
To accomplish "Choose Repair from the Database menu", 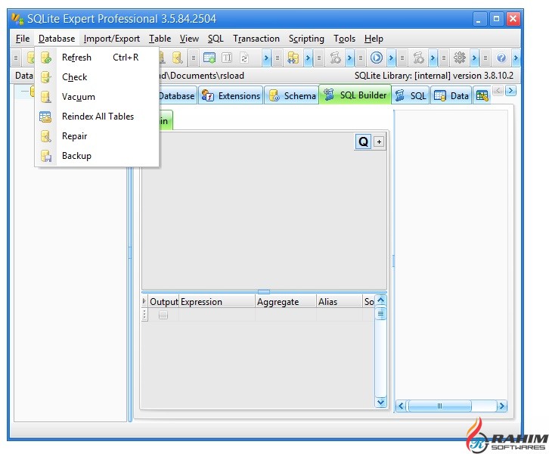I will pyautogui.click(x=97, y=136).
